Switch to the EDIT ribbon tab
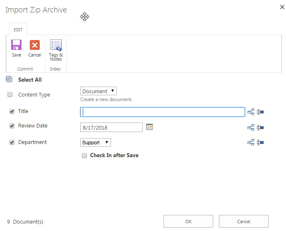This screenshot has height=231, width=286. (18, 30)
